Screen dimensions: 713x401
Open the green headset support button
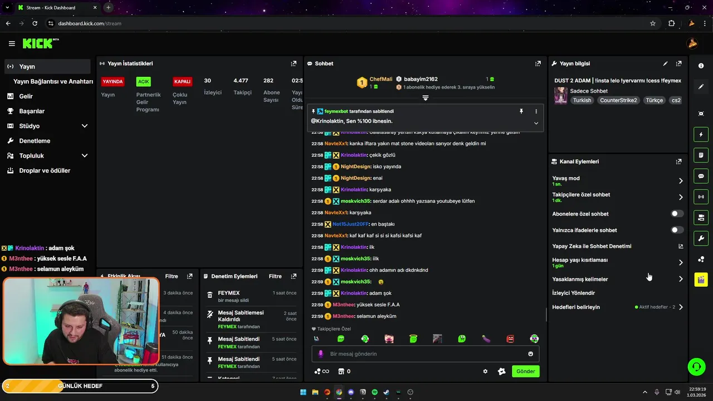coord(696,366)
